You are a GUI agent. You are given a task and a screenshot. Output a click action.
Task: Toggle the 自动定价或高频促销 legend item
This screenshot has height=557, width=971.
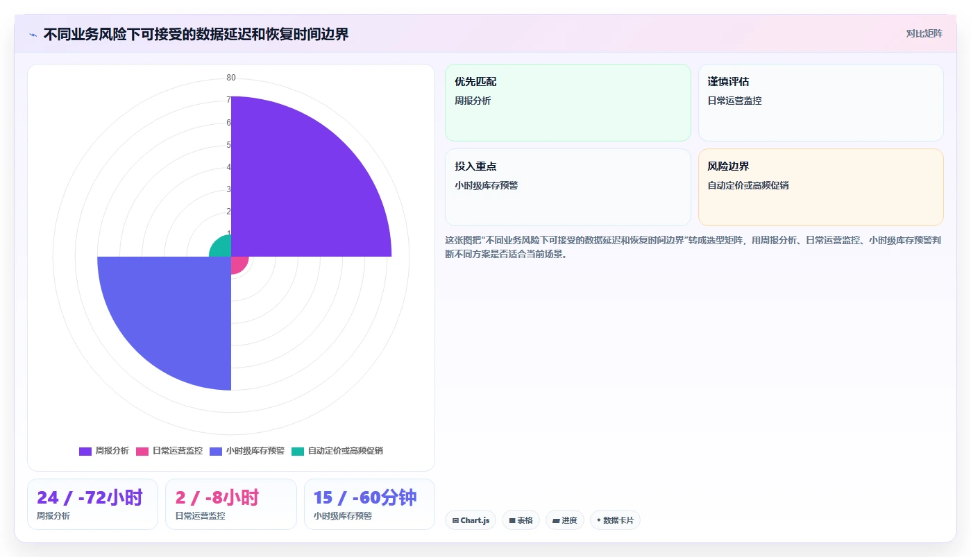(337, 451)
